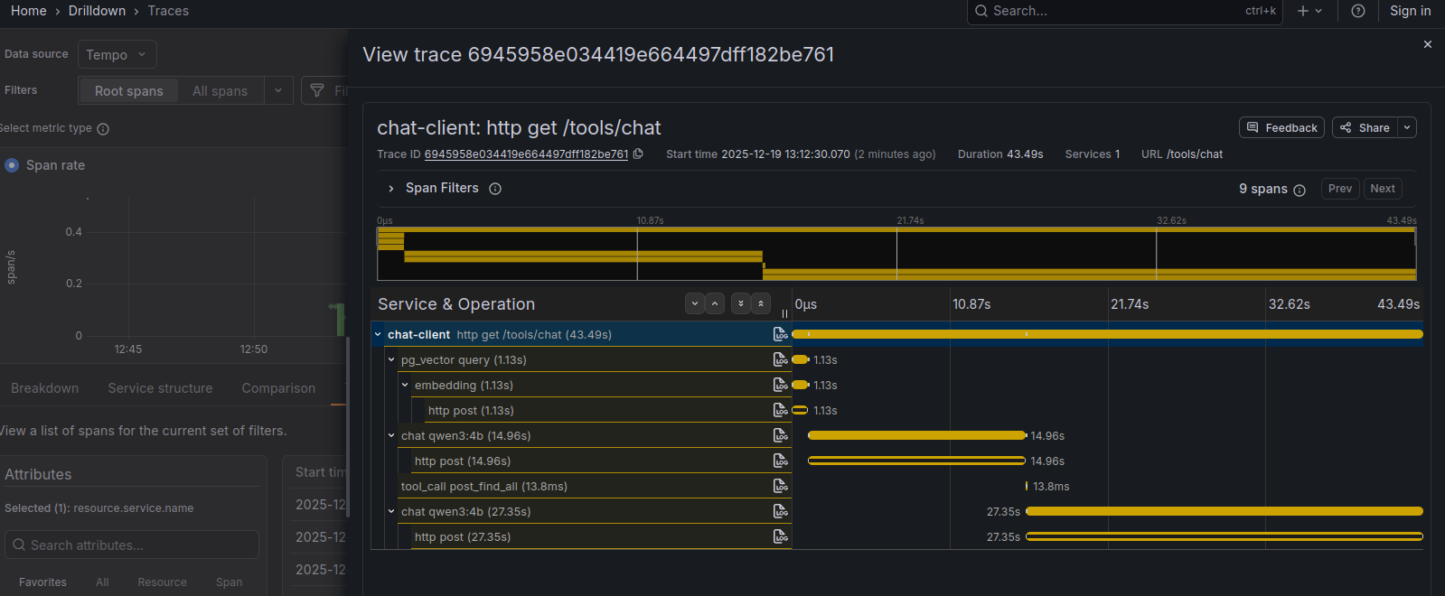Click the expand all spans double-chevron icon
Image resolution: width=1445 pixels, height=596 pixels.
coord(741,304)
